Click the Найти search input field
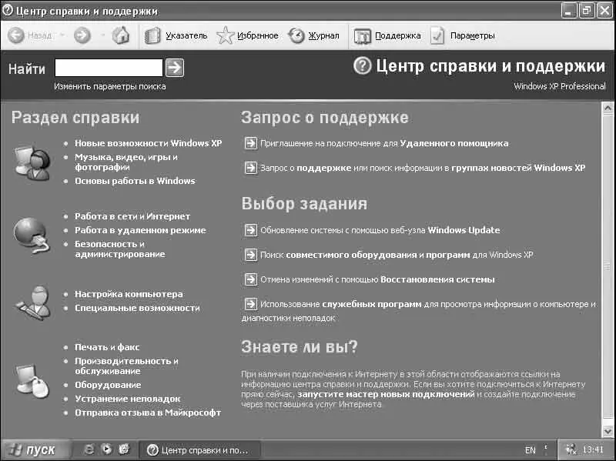Screen dimensions: 616x461 (109, 68)
